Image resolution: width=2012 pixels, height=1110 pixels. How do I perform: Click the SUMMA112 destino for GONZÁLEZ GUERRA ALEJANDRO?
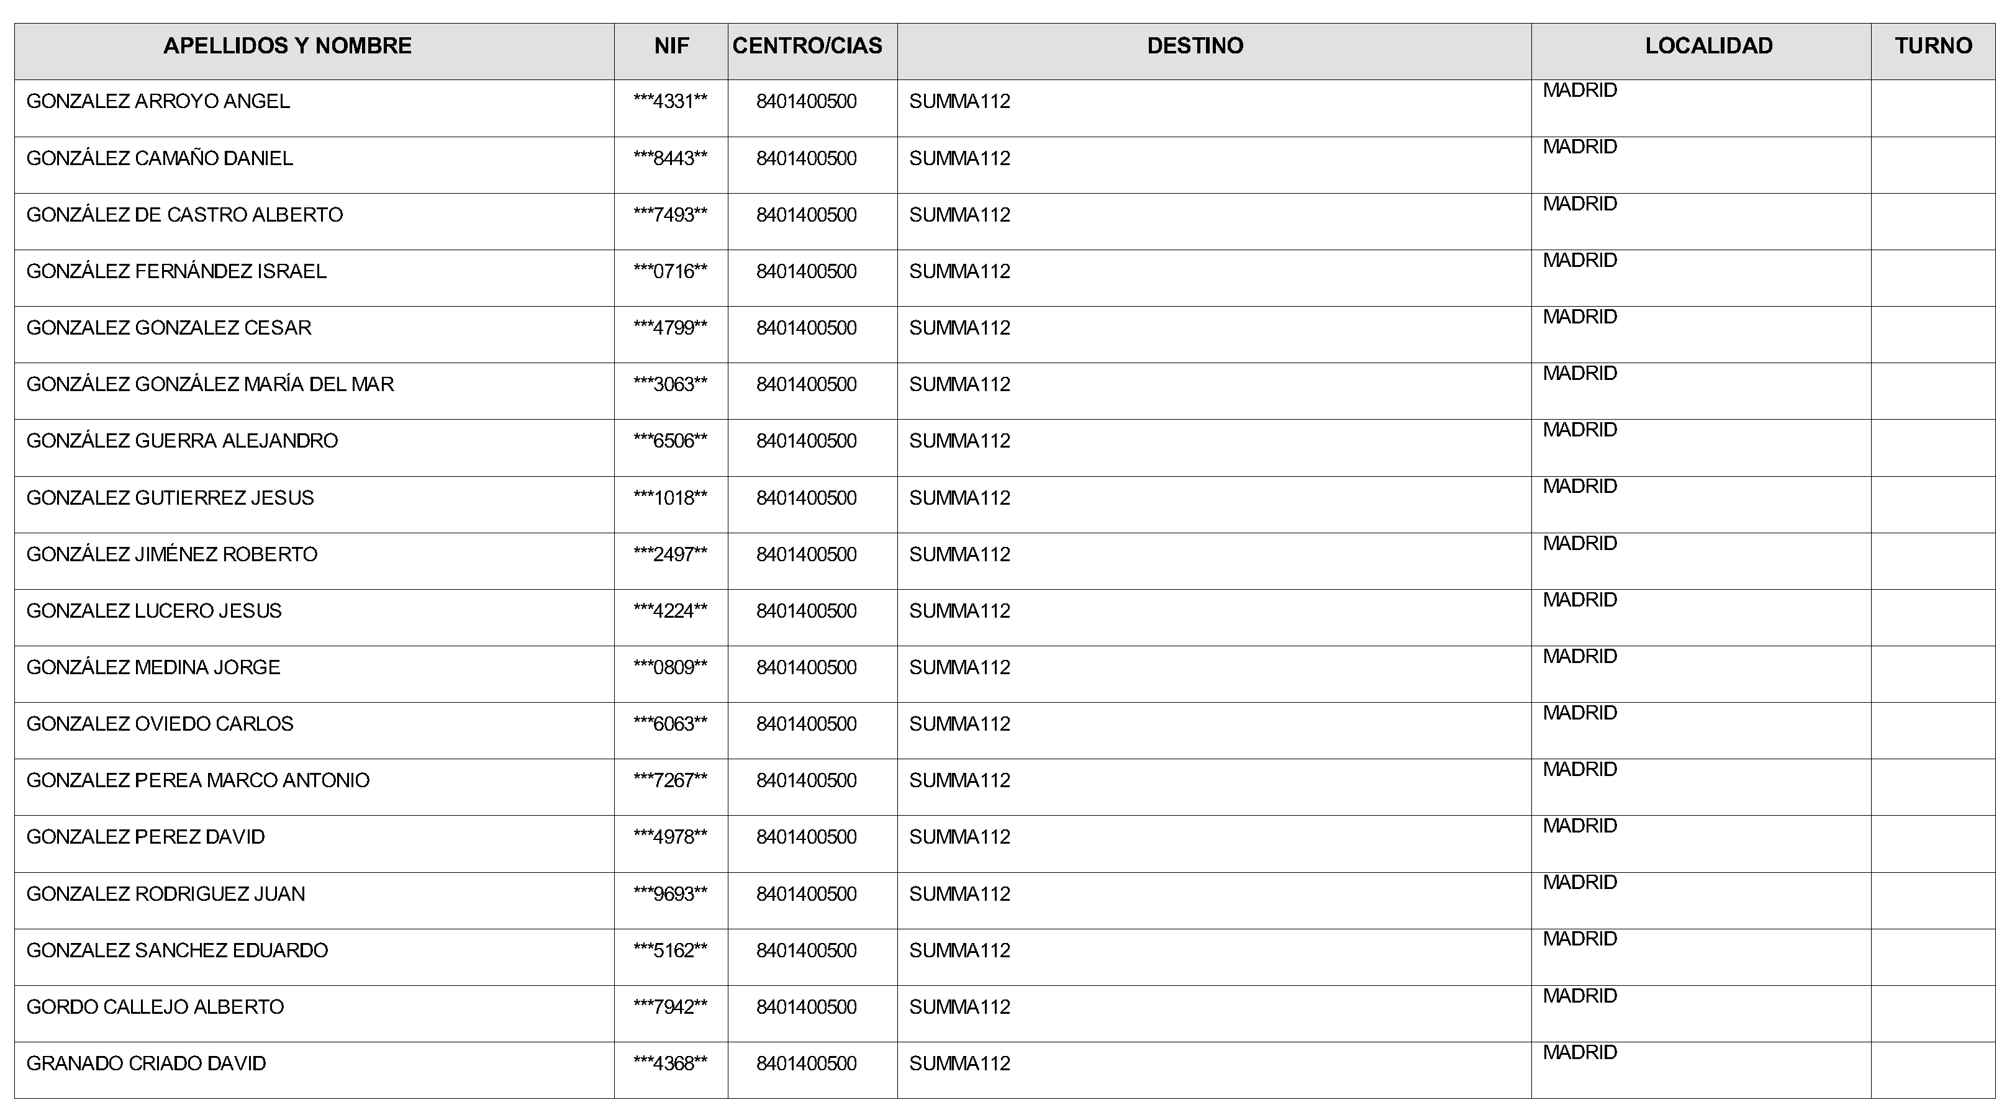(x=959, y=441)
